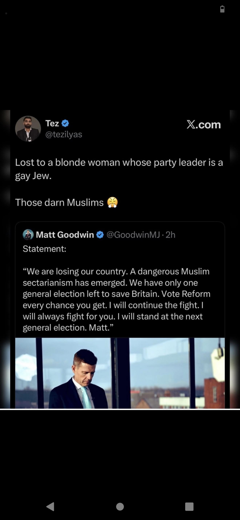Screen dimensions: 240x520
Task: Open recent apps with the square button
Action: (x=189, y=506)
